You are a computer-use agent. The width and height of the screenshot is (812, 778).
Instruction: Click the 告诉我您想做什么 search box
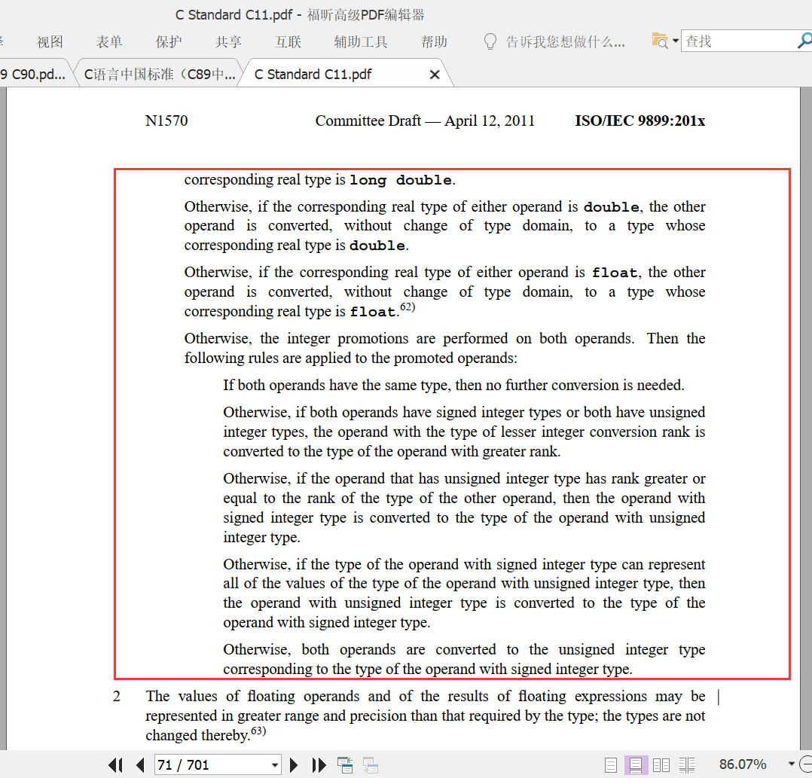coord(566,41)
